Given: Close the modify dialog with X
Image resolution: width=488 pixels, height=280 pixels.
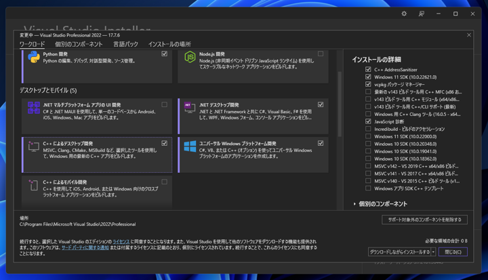Looking at the screenshot, I should (x=469, y=35).
